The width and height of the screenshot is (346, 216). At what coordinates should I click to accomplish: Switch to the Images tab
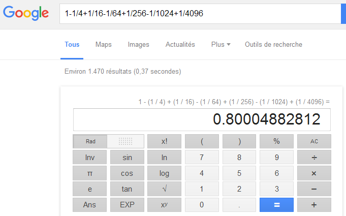tap(139, 45)
